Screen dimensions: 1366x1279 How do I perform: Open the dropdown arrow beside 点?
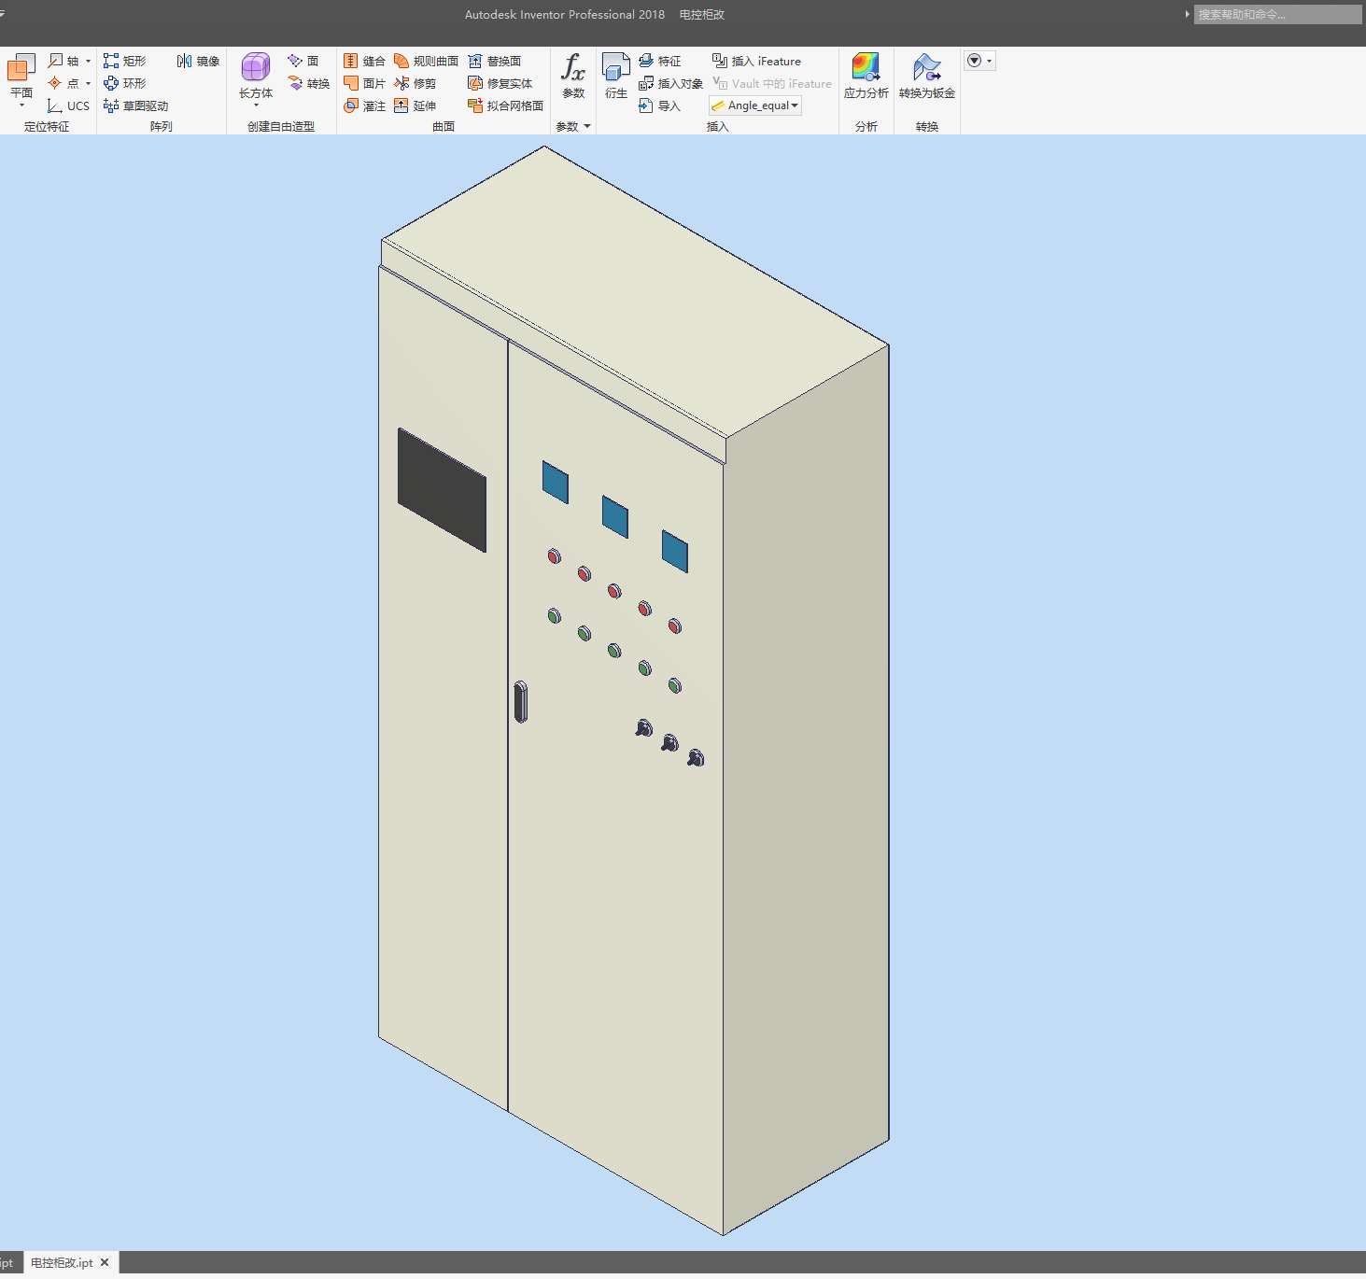[89, 83]
